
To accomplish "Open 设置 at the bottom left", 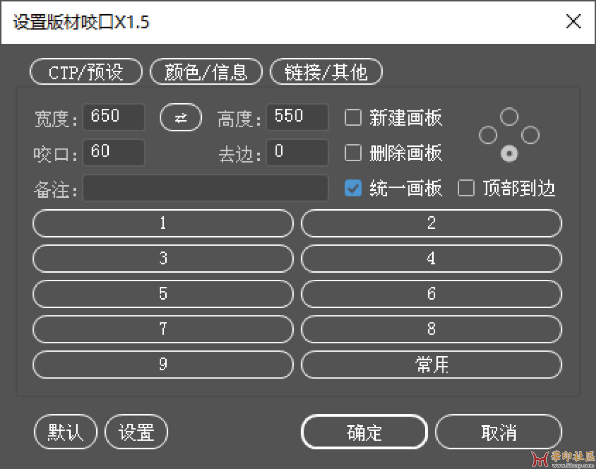I will click(136, 432).
